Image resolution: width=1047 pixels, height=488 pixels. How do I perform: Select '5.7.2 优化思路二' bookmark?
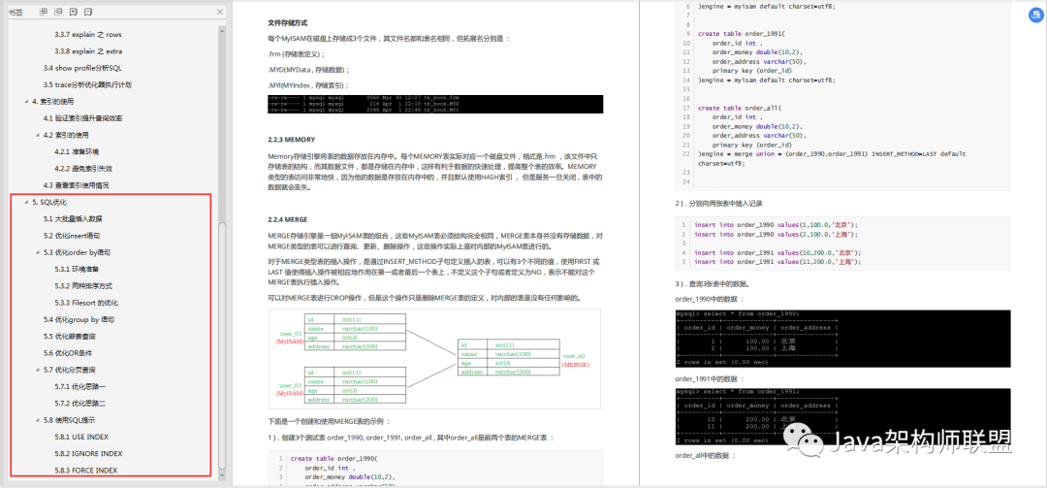pos(80,403)
